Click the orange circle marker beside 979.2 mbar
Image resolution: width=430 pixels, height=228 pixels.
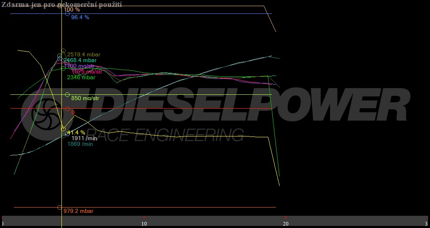point(59,208)
